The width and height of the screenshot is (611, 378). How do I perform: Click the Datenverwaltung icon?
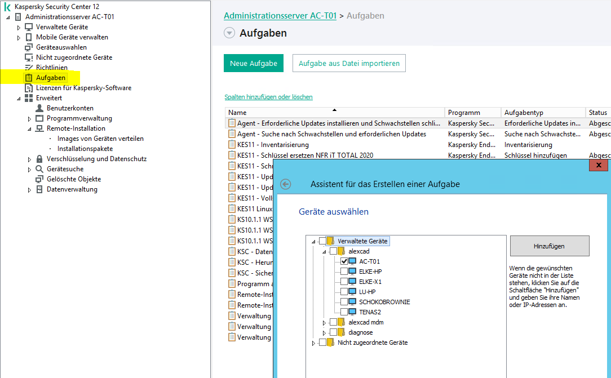[x=39, y=189]
